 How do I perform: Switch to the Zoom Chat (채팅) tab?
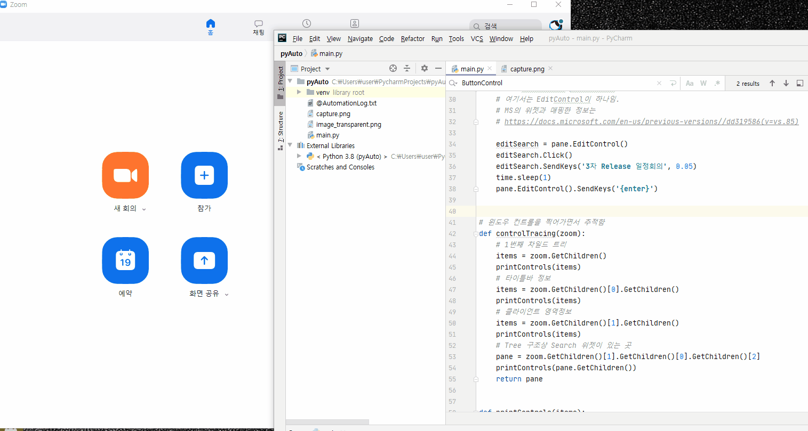pyautogui.click(x=259, y=28)
